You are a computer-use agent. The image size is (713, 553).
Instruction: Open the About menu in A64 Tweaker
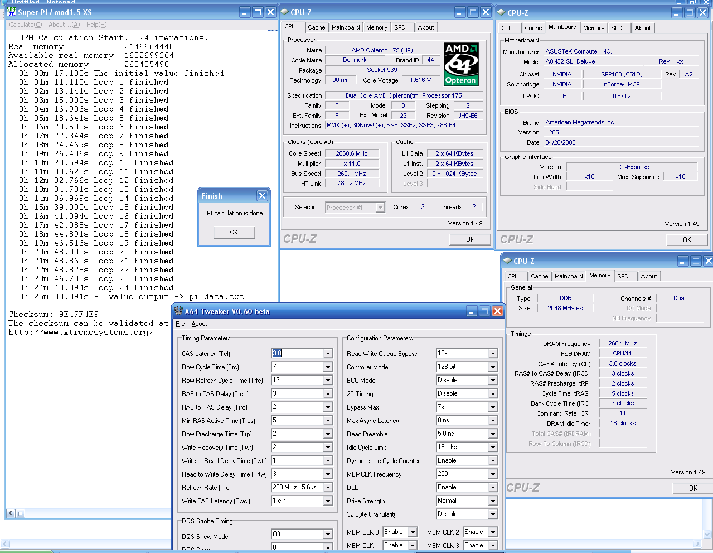click(x=199, y=324)
